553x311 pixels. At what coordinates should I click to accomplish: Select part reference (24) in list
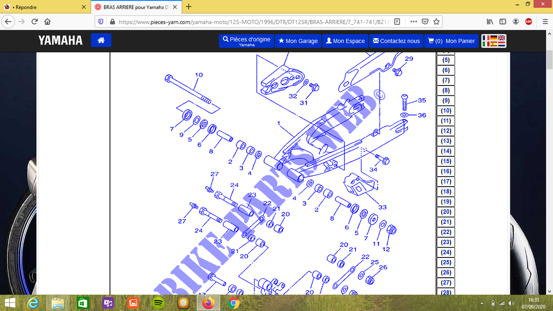coord(446,252)
